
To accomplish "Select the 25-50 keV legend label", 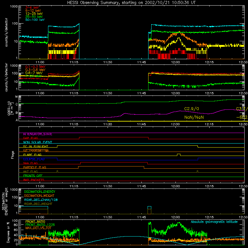I will 34,17.
